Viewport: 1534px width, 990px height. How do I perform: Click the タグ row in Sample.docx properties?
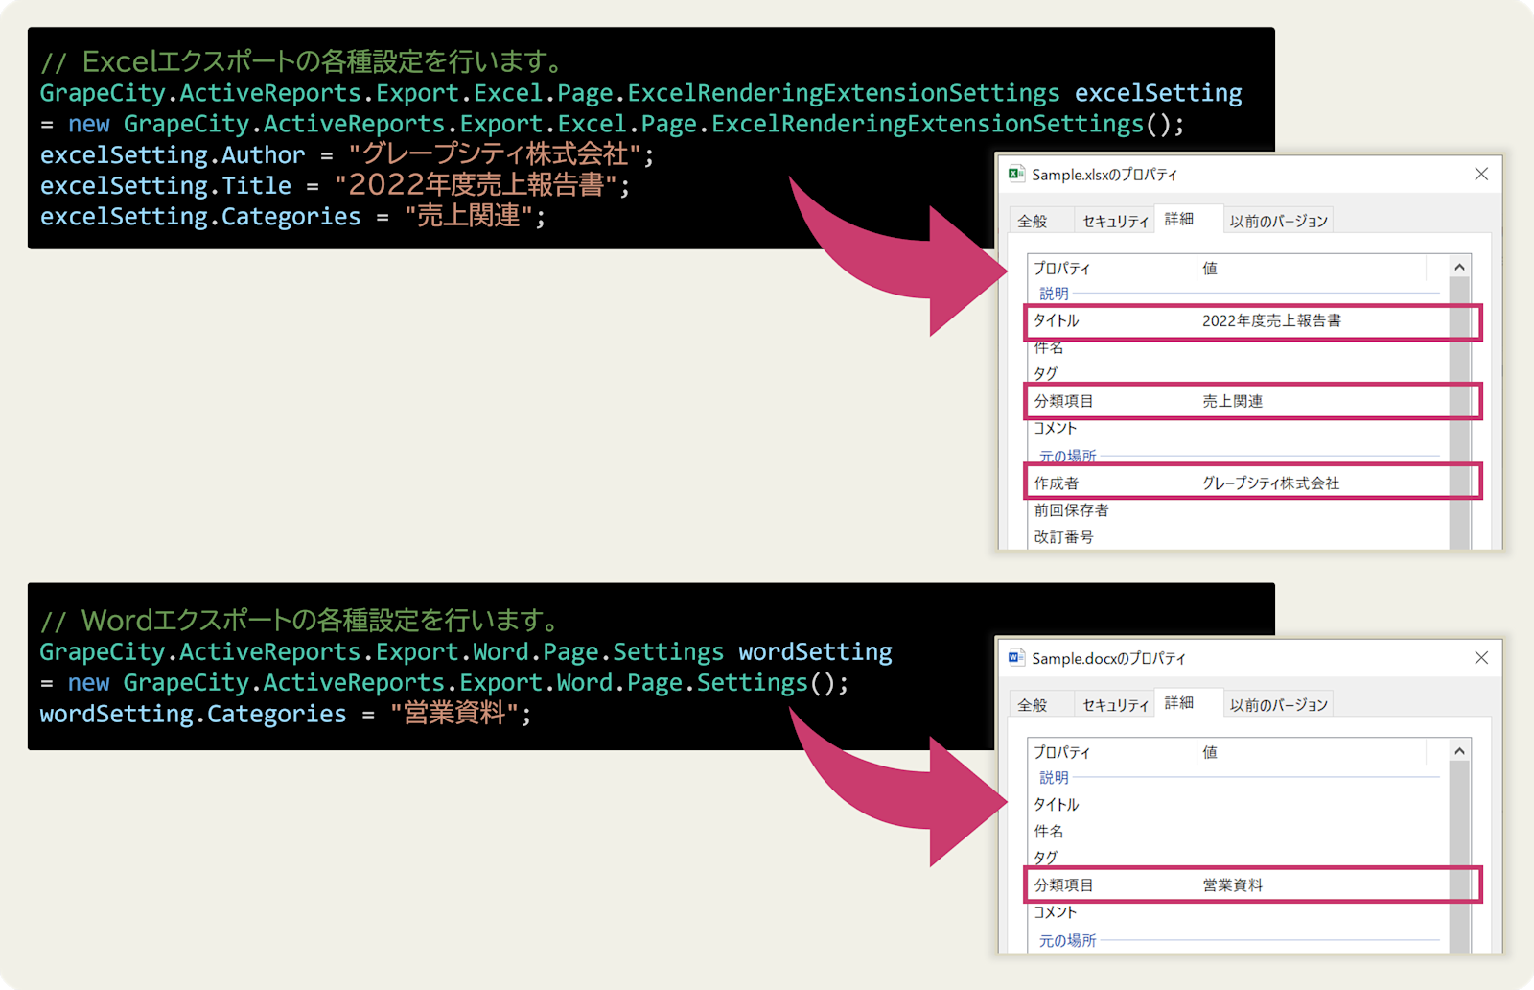pyautogui.click(x=1239, y=857)
